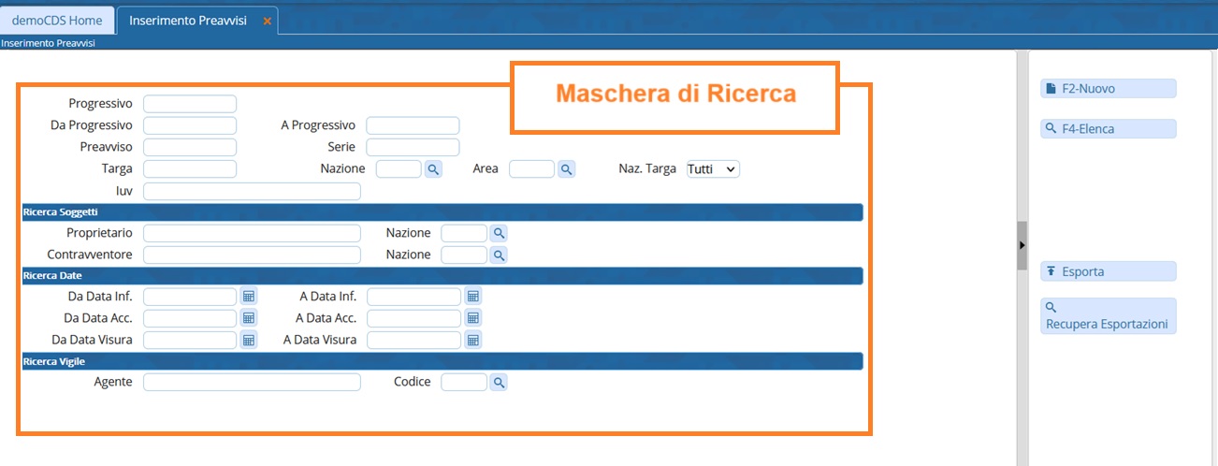This screenshot has height=466, width=1218.
Task: Open calendar for Da Data Visura
Action: [x=249, y=340]
